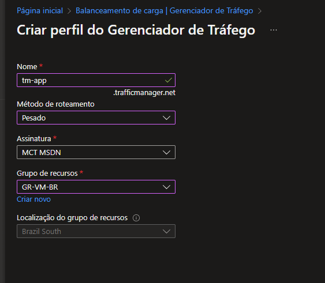Screen dimensions: 325x283
Task: Click the Grupo de recursos label
Action: pos(47,173)
